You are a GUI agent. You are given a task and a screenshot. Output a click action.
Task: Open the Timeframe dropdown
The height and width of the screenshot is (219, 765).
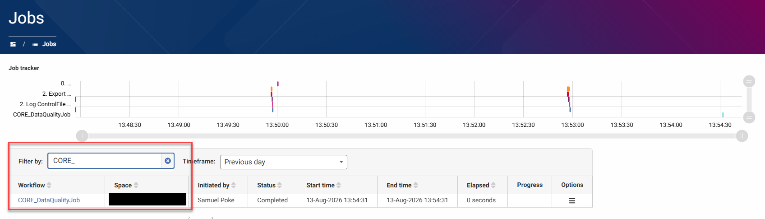click(x=283, y=162)
